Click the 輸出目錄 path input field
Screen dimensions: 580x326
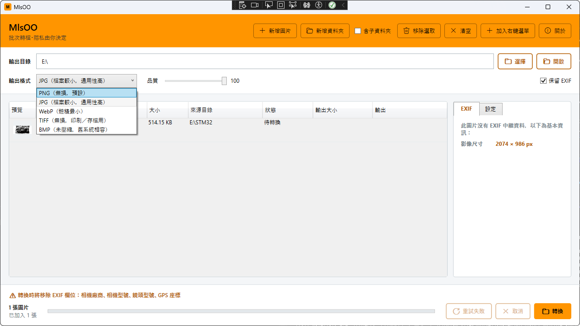(265, 61)
